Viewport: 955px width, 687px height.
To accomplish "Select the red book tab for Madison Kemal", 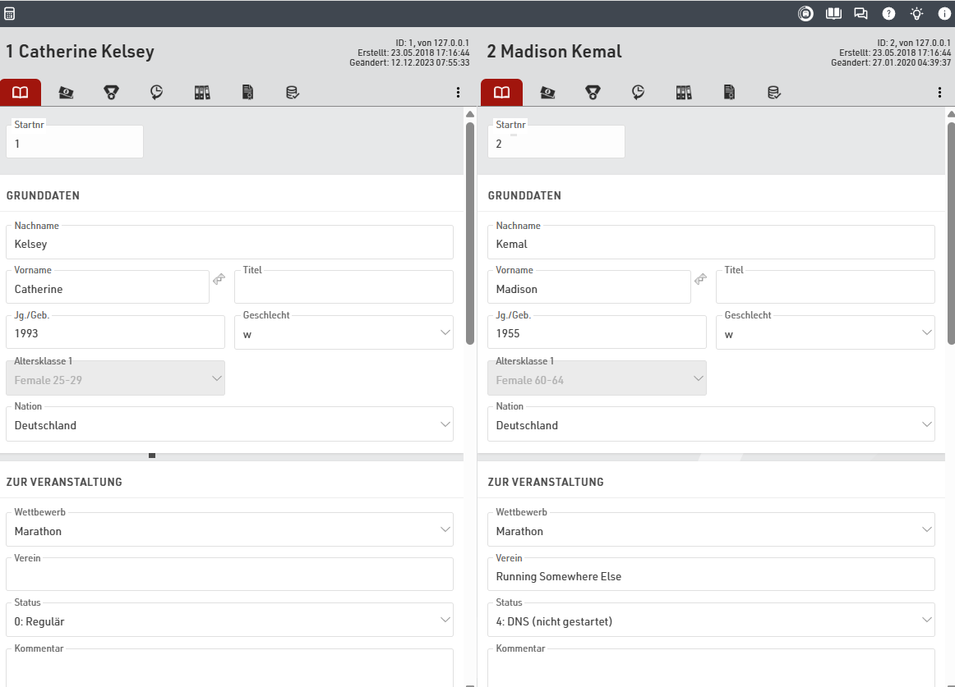I will click(x=501, y=93).
